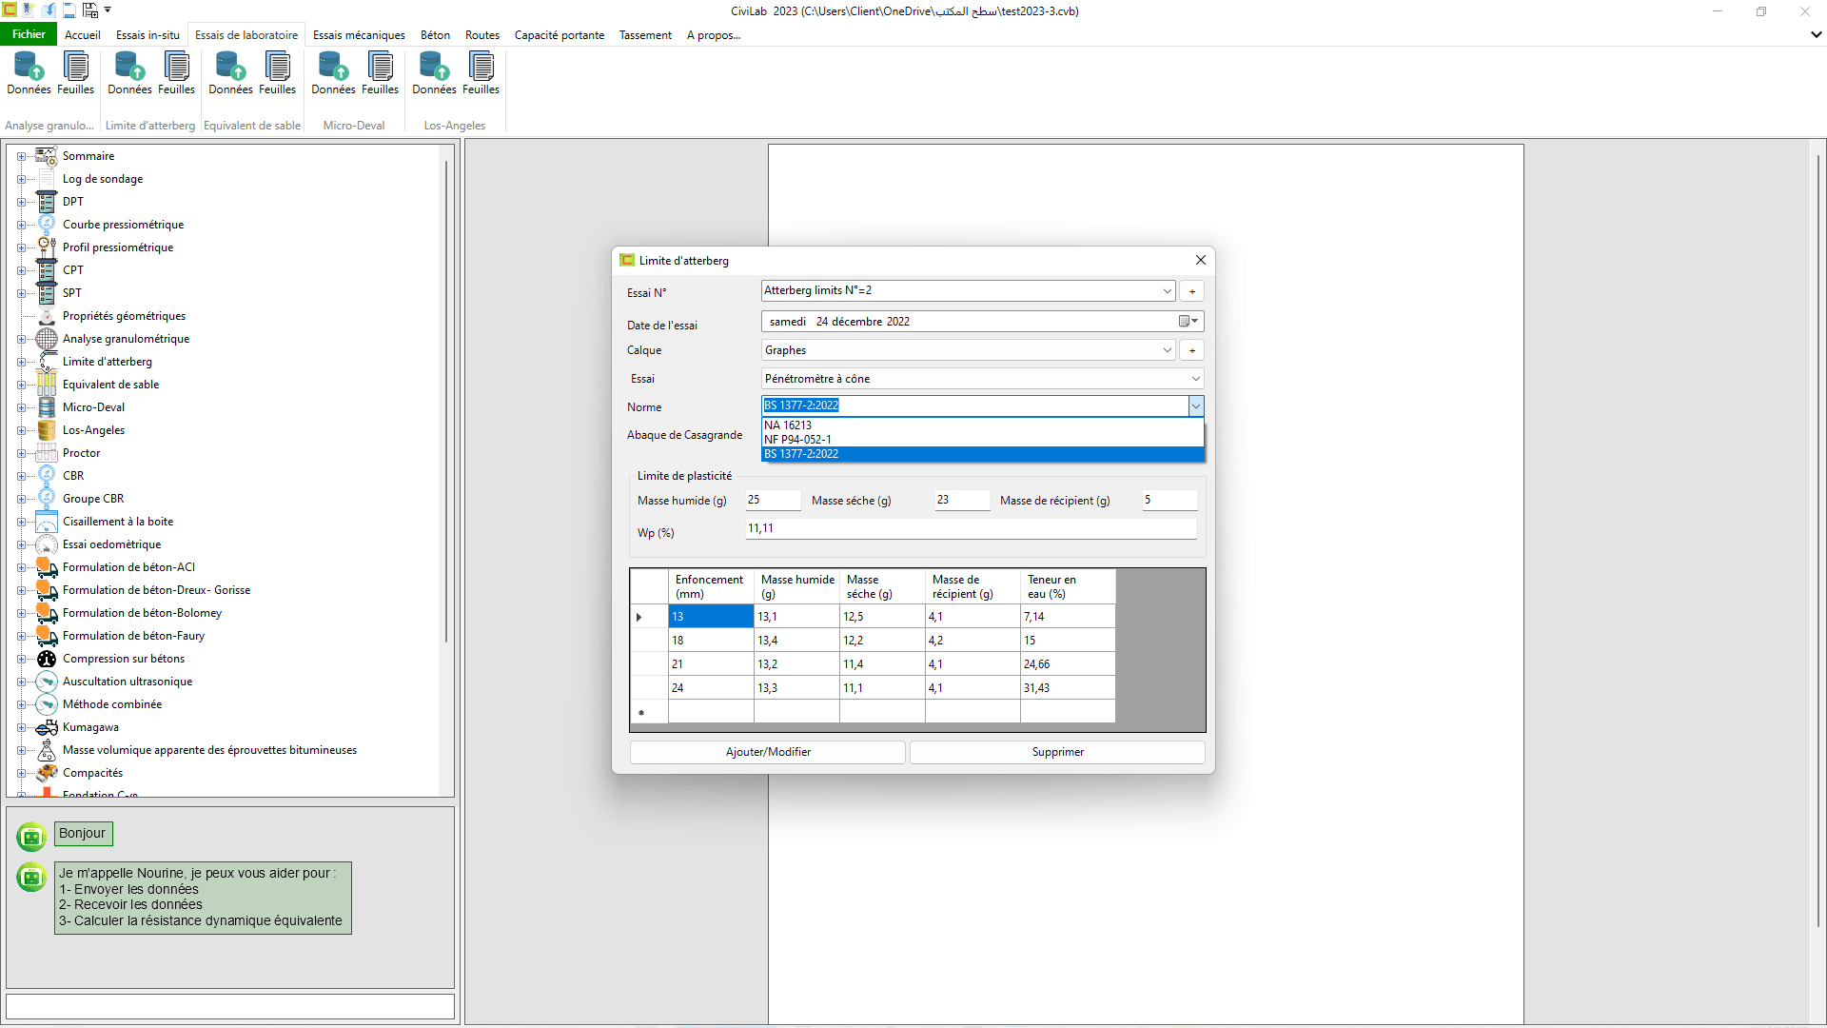Image resolution: width=1827 pixels, height=1028 pixels.
Task: Open Données for Analyse granulométrique group
Action: (x=29, y=73)
